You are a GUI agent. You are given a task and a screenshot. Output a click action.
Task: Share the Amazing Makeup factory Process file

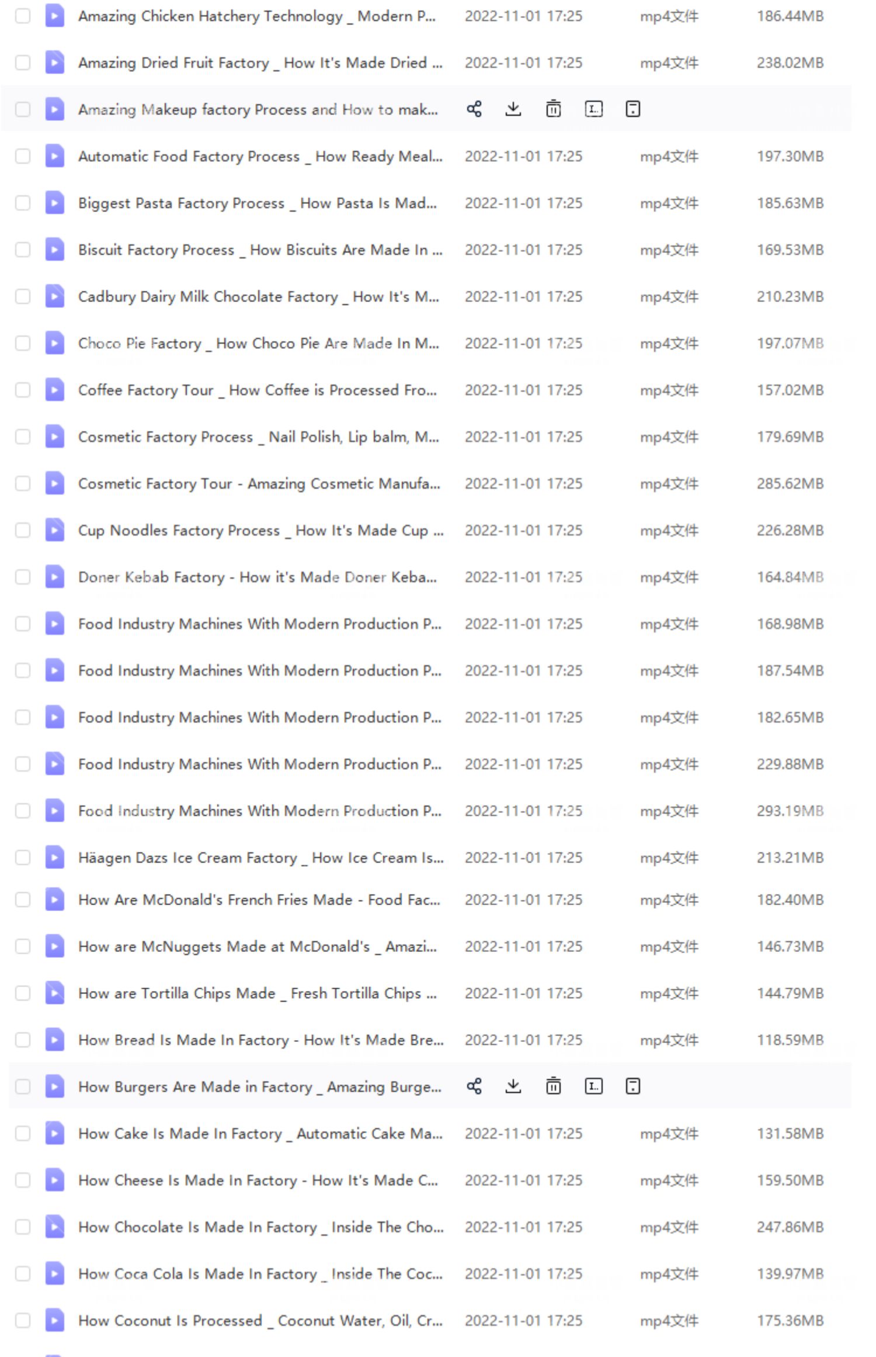pyautogui.click(x=474, y=109)
